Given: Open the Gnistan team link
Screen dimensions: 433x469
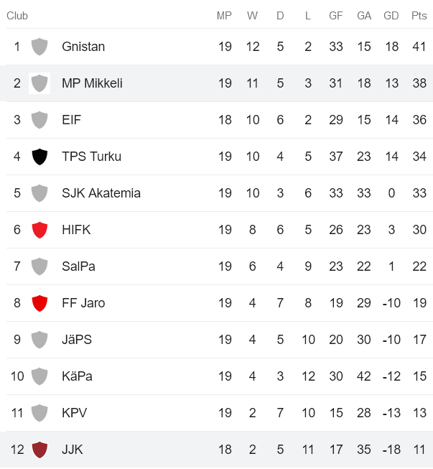Looking at the screenshot, I should click(x=83, y=47).
